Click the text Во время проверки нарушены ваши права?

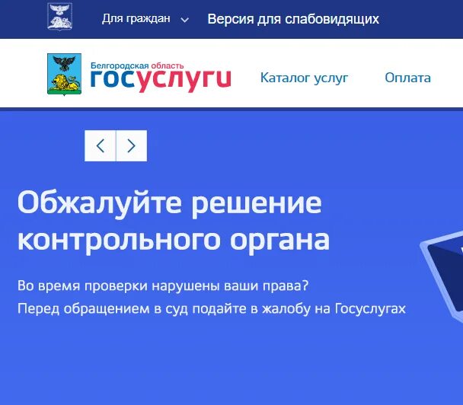(x=163, y=285)
